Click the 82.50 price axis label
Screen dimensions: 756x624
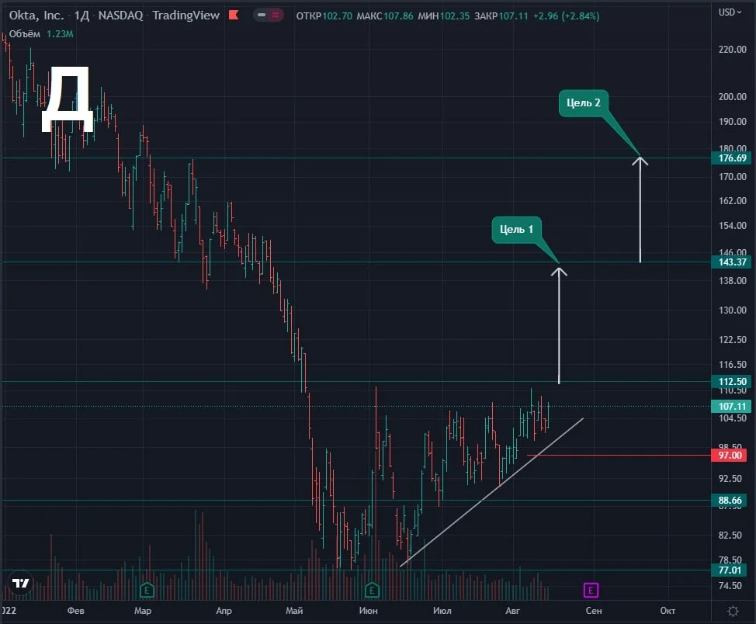coord(730,535)
